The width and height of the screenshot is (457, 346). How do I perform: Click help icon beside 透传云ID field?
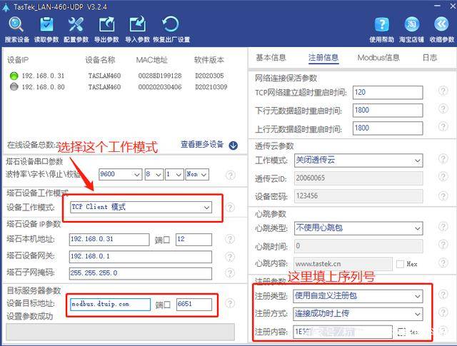click(443, 177)
